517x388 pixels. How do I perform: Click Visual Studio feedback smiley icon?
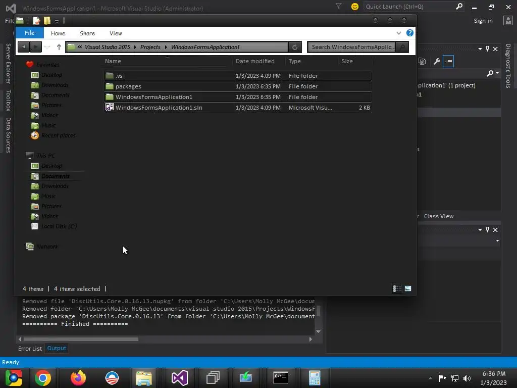[x=355, y=7]
